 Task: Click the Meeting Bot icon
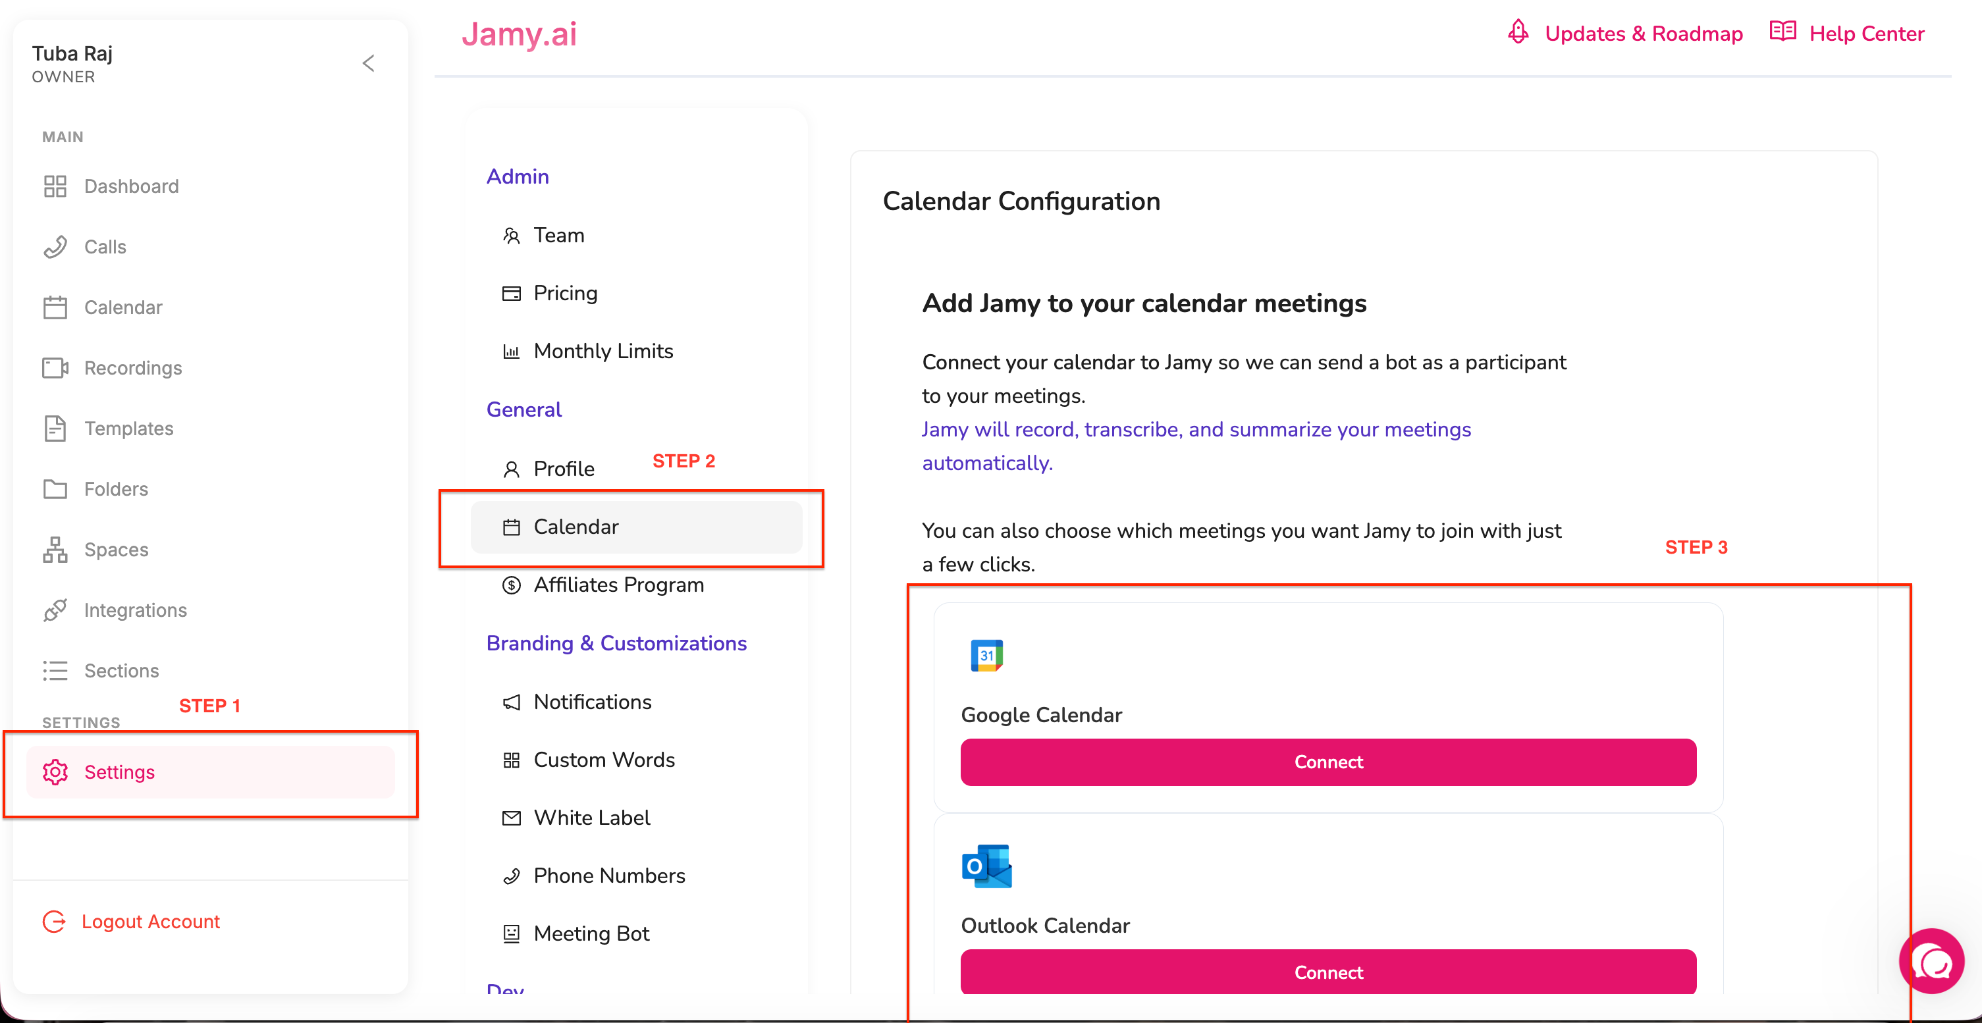pos(511,933)
